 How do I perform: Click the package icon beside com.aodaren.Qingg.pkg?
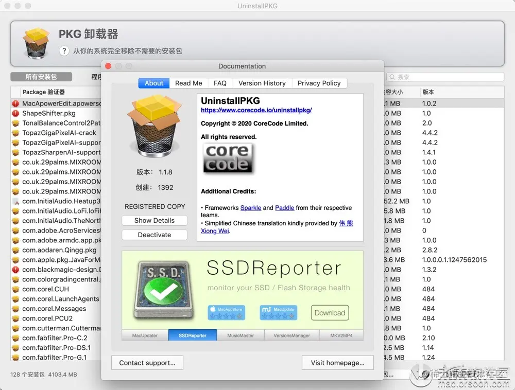point(15,250)
